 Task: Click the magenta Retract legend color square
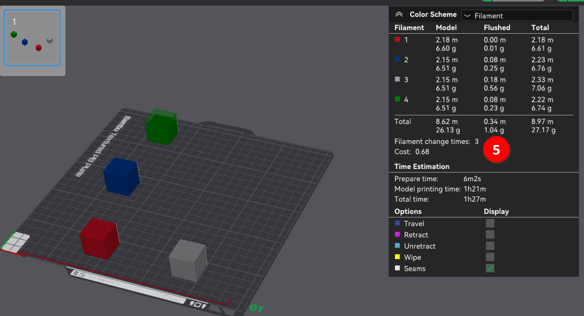point(398,235)
